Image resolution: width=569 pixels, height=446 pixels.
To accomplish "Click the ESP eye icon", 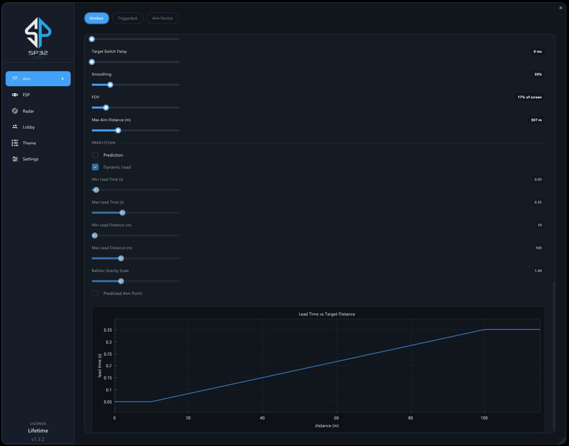I will (15, 95).
